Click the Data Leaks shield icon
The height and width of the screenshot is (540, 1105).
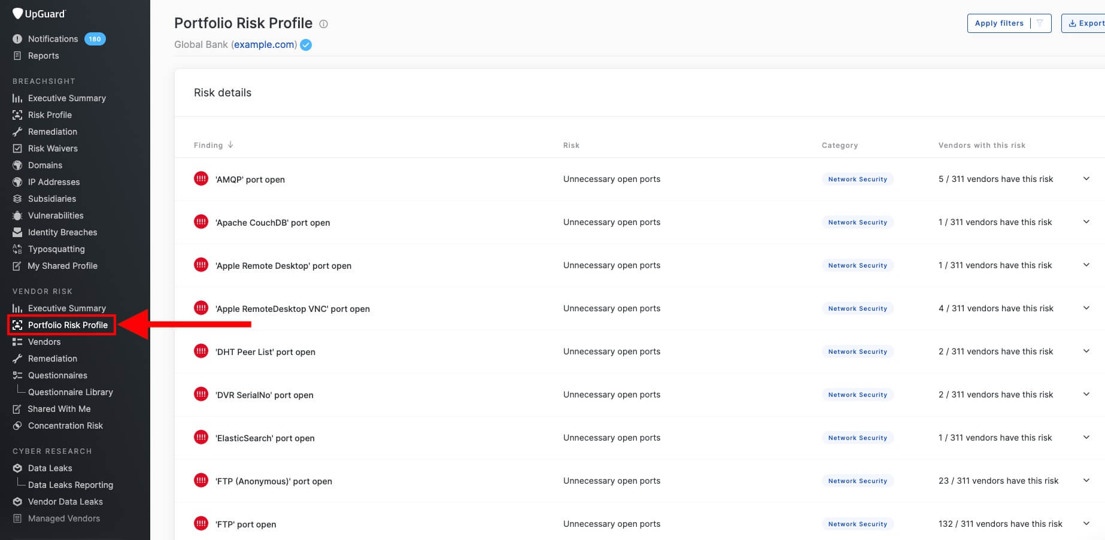point(17,468)
